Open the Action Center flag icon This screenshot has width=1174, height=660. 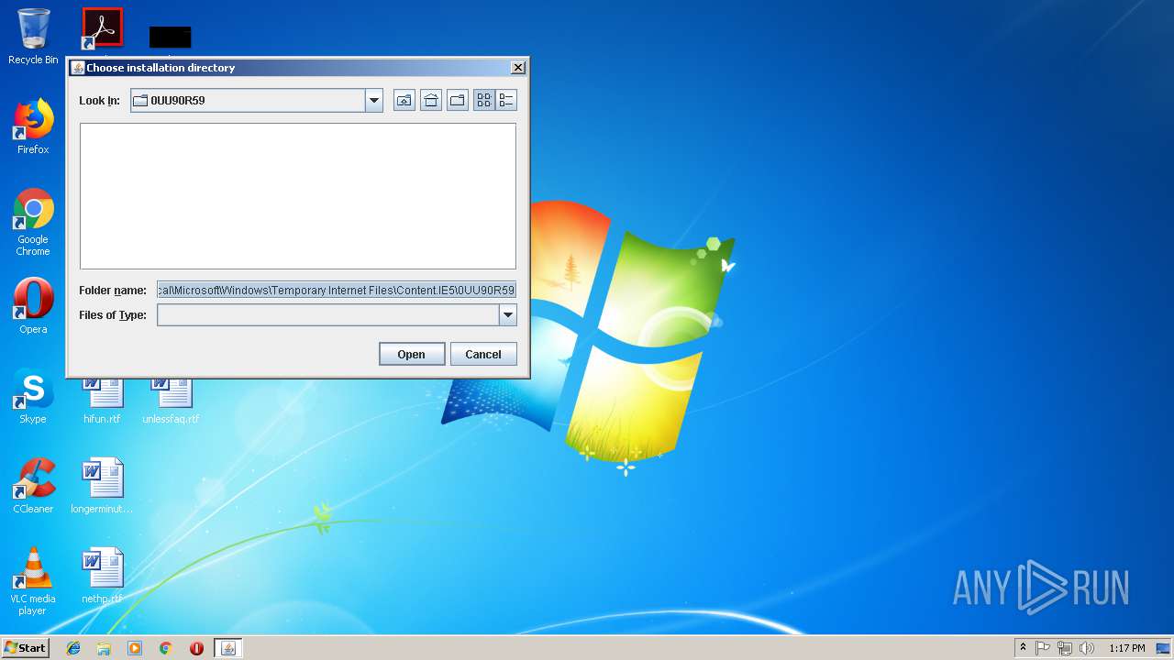1043,648
